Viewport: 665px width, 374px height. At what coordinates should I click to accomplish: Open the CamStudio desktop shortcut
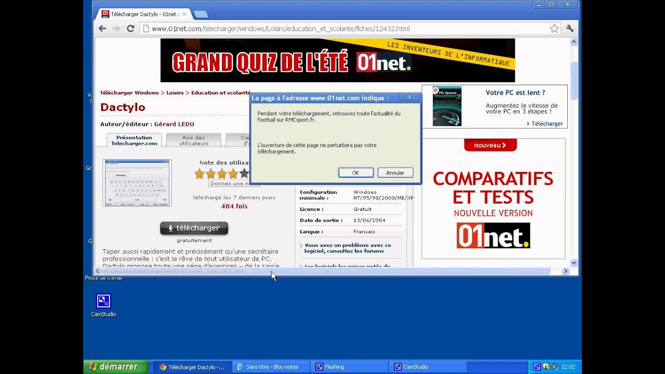[x=103, y=305]
